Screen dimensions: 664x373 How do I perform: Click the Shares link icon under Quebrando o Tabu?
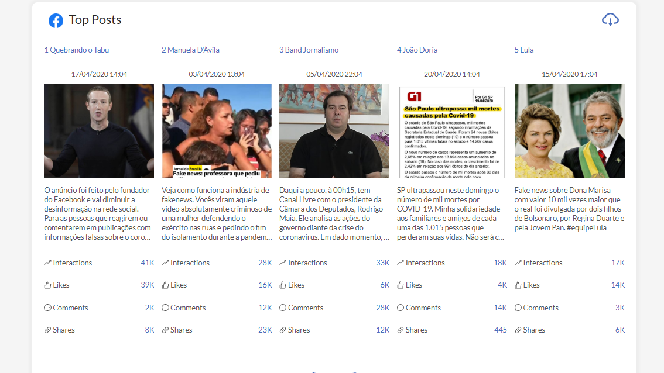tap(47, 330)
